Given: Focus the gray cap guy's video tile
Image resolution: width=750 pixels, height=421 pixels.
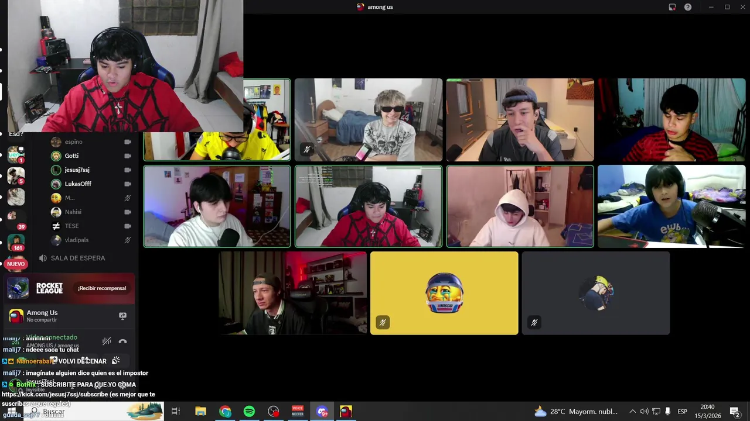Looking at the screenshot, I should coord(520,120).
